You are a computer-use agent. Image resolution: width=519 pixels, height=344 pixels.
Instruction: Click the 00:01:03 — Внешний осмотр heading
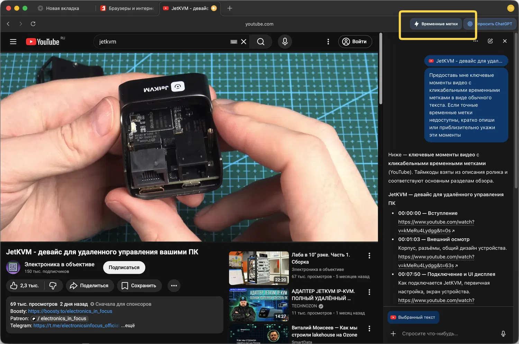(x=434, y=239)
